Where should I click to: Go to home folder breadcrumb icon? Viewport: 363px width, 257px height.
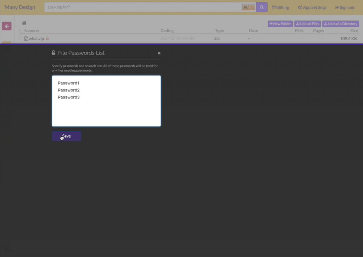[x=24, y=23]
